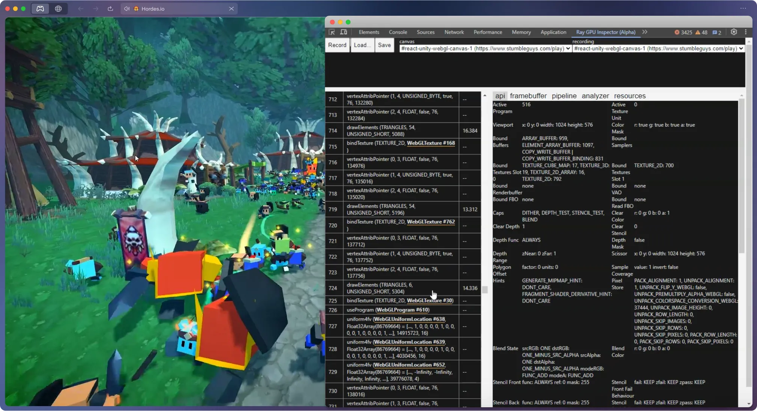Click the inspect element picker icon
This screenshot has height=411, width=757.
pyautogui.click(x=332, y=32)
